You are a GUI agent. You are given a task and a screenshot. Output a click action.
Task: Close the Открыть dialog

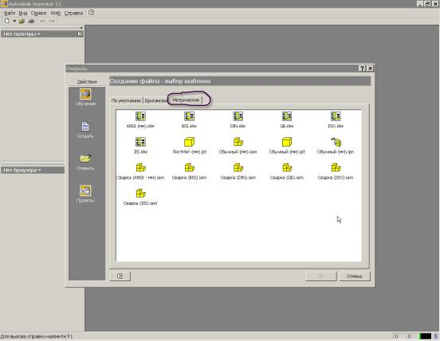(x=370, y=69)
